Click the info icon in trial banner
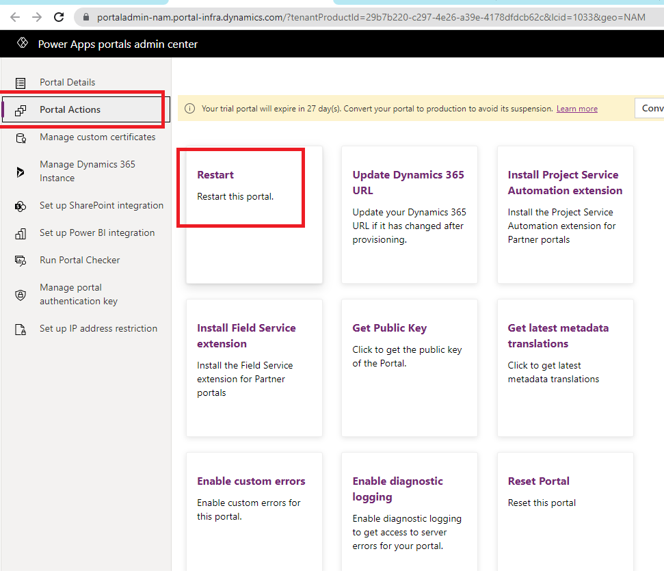The image size is (664, 573). click(x=189, y=109)
